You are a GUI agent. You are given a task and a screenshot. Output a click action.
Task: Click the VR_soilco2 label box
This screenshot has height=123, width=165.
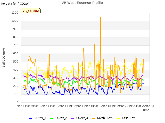31,11
